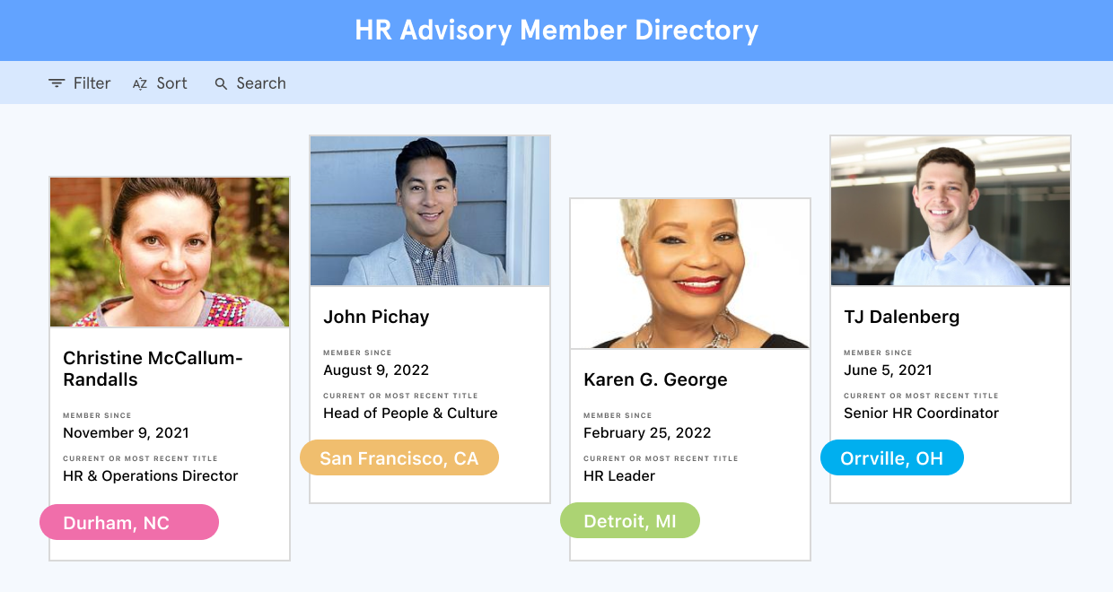This screenshot has width=1113, height=592.
Task: Click the HR Advisory Member Directory header
Action: (x=556, y=30)
